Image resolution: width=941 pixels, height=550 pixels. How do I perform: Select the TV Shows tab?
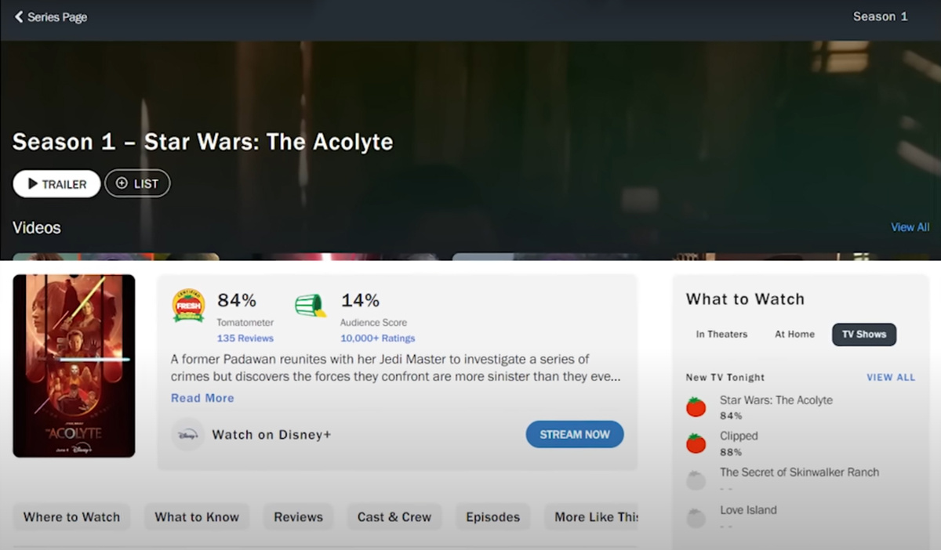point(864,335)
